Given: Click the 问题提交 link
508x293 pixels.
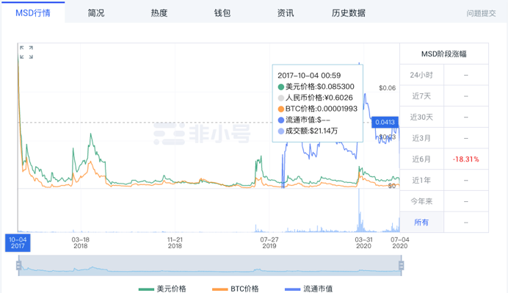Looking at the screenshot, I should pyautogui.click(x=481, y=13).
